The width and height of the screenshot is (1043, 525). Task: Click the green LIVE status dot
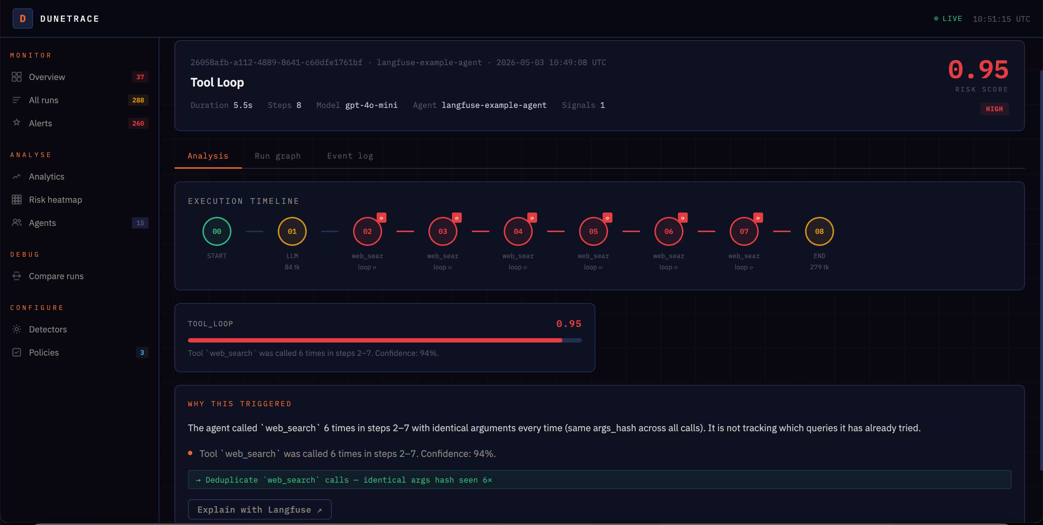click(936, 18)
